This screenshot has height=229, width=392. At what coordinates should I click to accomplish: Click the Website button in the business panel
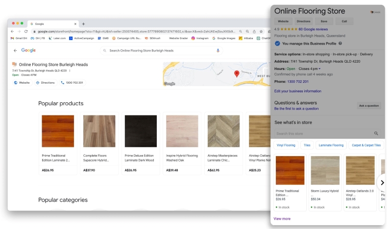(x=283, y=22)
